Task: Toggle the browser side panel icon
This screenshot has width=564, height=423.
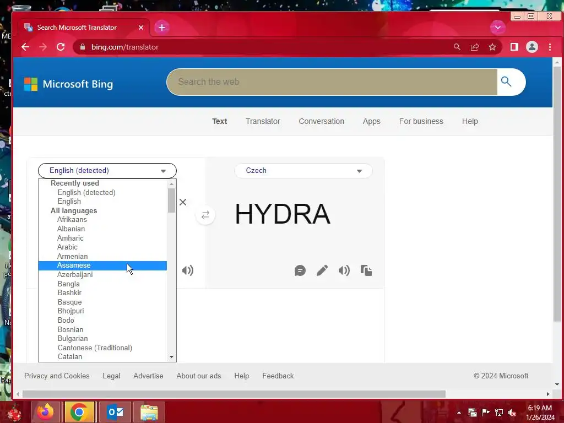Action: [514, 47]
